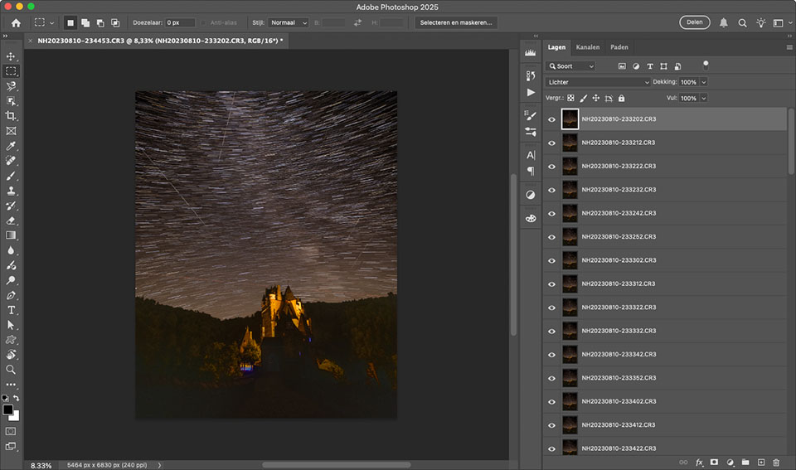
Task: Open the search magnifier icon top right
Action: (742, 22)
